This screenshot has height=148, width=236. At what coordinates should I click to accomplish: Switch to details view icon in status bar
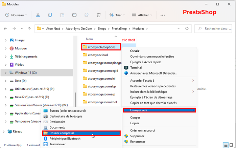(226, 145)
